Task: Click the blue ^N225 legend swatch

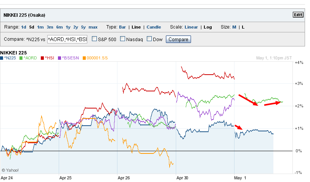Action: coord(2,58)
